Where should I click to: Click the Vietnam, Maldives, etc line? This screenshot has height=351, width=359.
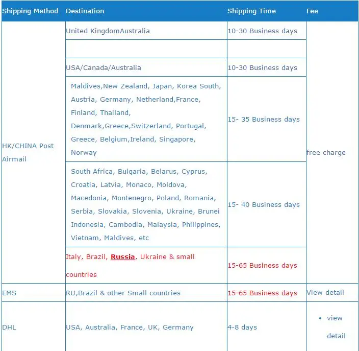point(110,238)
